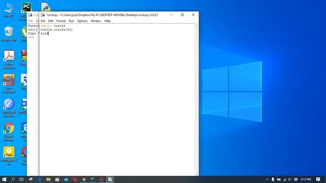Select the Word document desktop icon
Viewport: 326px width, 183px height.
23,106
